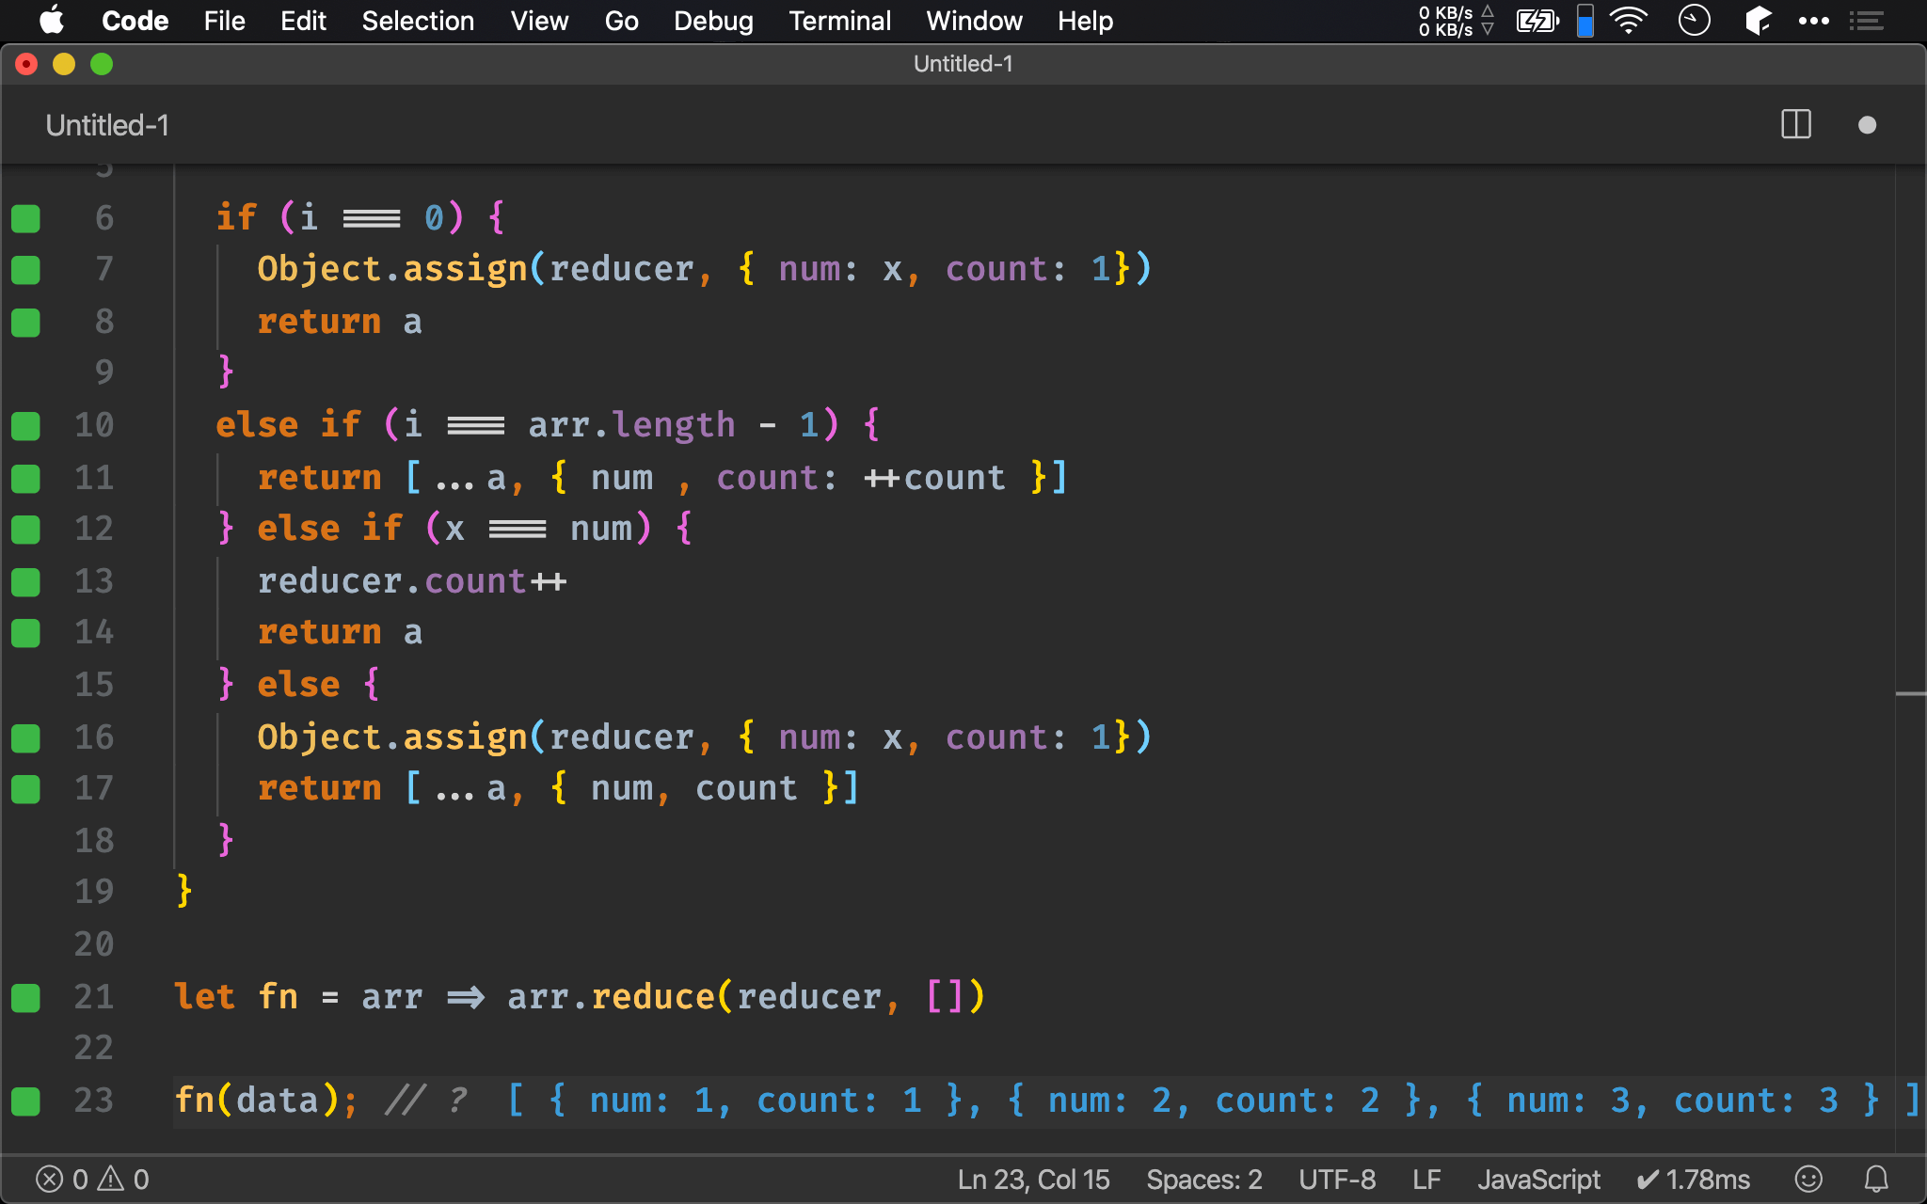This screenshot has height=1204, width=1927.
Task: Open the feedback smiley icon
Action: pos(1808,1180)
